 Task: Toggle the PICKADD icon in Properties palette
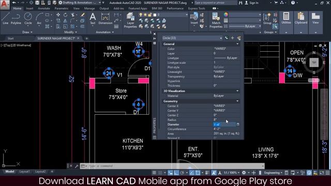[x=227, y=38]
